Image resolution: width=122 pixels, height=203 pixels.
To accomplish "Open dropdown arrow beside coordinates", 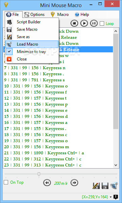I will click(x=111, y=197).
